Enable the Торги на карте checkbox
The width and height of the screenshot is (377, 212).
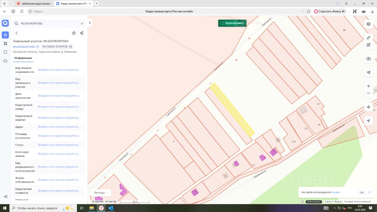tap(222, 23)
